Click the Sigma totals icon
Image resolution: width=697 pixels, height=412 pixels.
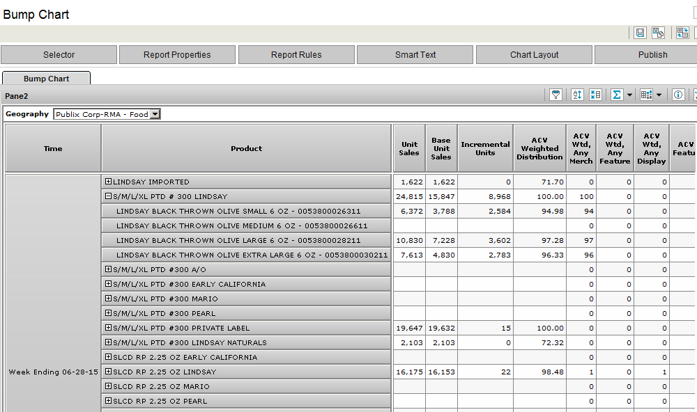coord(617,95)
